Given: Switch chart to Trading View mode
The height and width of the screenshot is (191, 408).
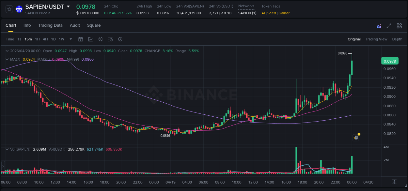Looking at the screenshot, I should coord(376,39).
